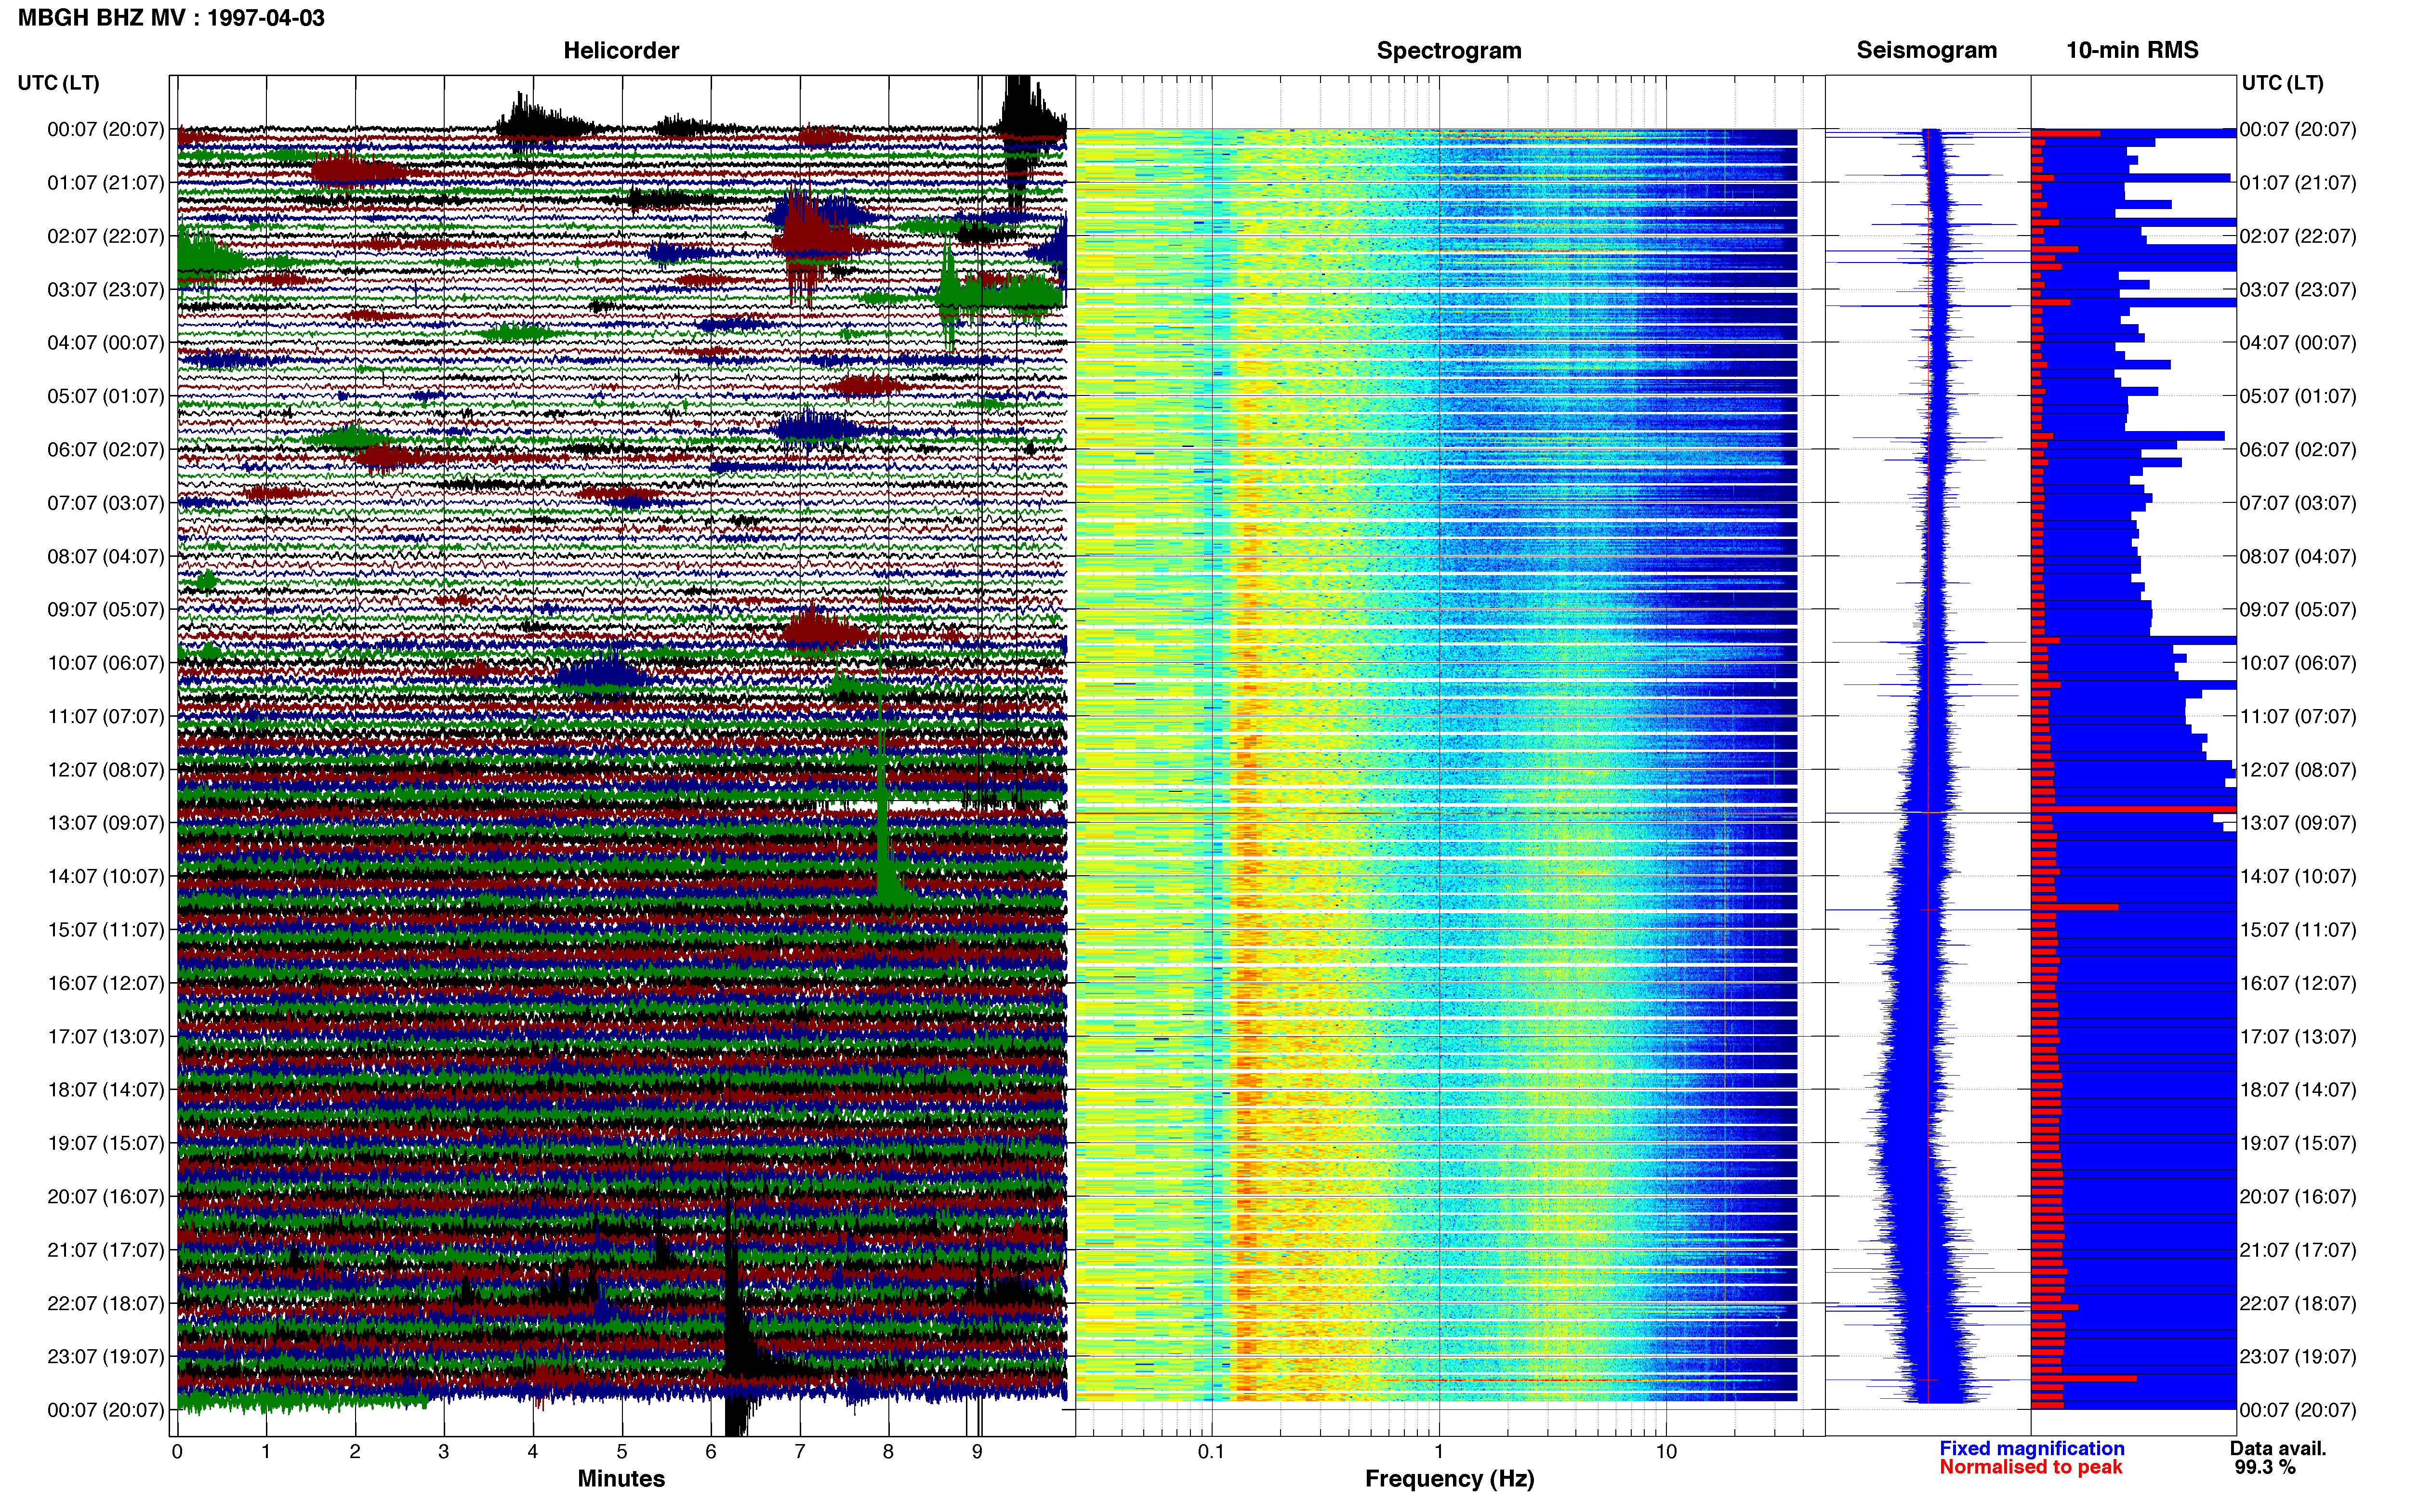
Task: Select left time label '11:07 (07:07)'
Action: 106,716
